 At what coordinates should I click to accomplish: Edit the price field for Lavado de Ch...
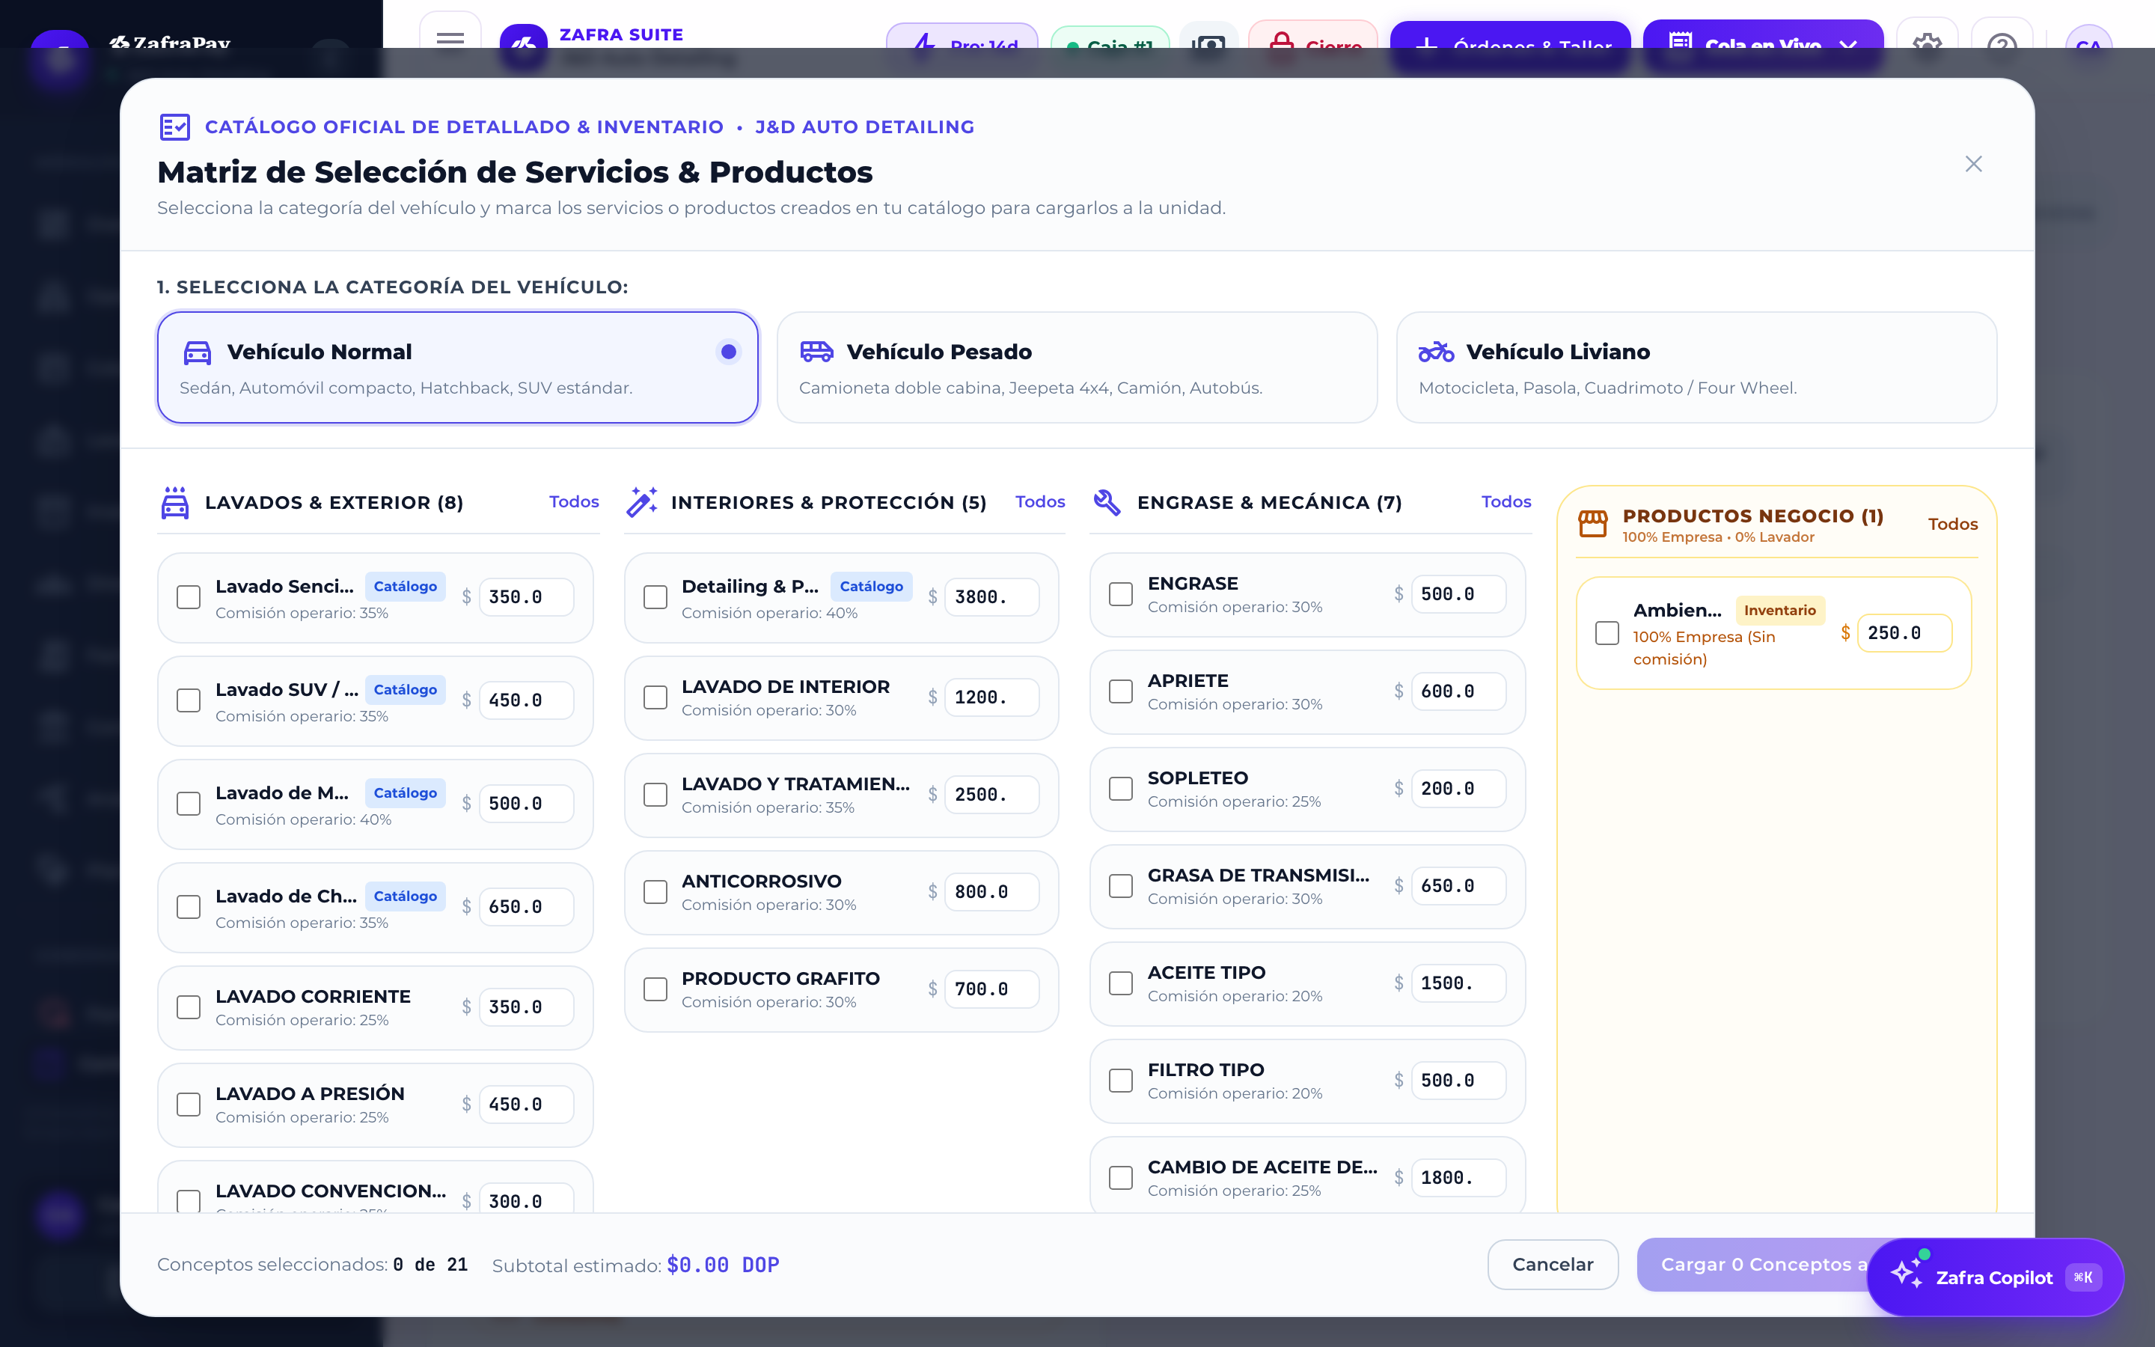pyautogui.click(x=525, y=907)
